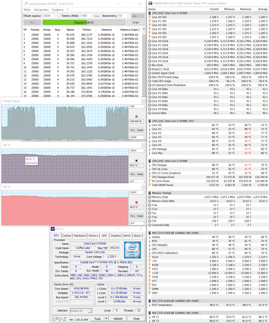The image size is (269, 323).
Task: Click the HWiNFO64 title bar icon
Action: [x=151, y=3]
